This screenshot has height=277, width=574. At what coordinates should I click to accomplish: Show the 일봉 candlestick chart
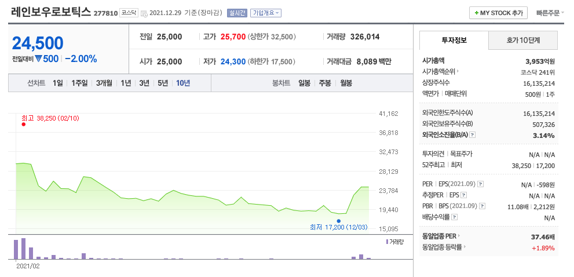click(304, 83)
